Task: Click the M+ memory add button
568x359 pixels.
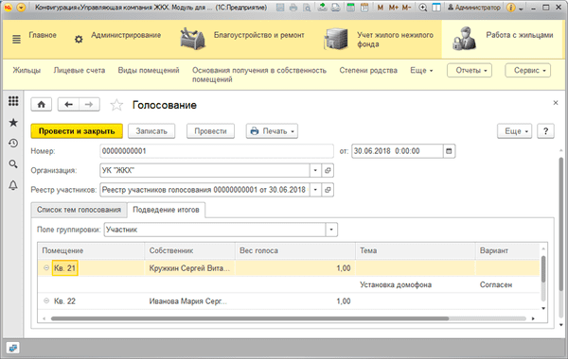Action: tap(394, 8)
